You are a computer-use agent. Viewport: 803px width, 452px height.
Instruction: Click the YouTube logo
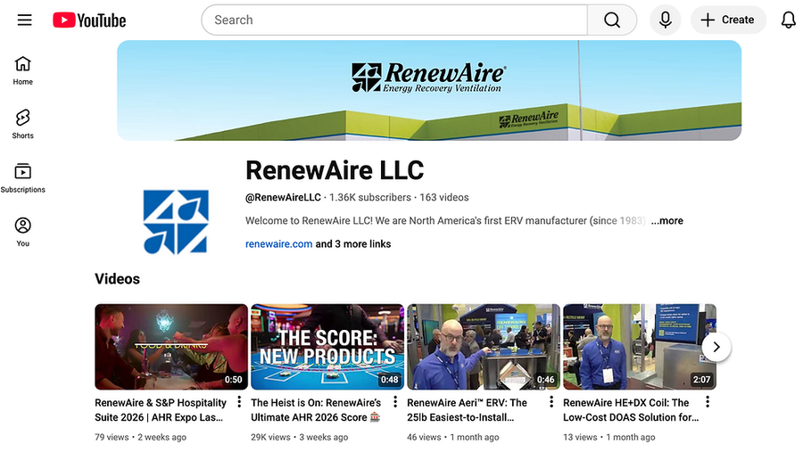[x=89, y=21]
